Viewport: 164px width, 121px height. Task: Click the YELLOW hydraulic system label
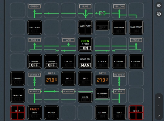119,6
